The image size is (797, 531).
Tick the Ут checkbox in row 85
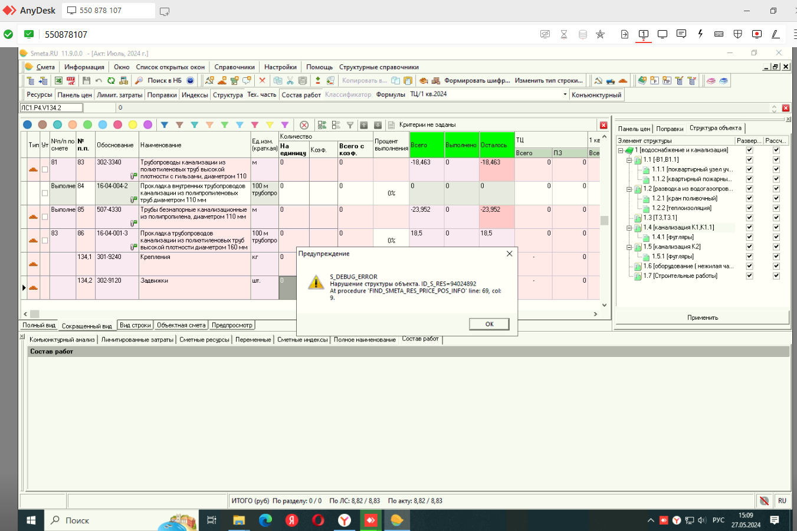click(x=45, y=217)
